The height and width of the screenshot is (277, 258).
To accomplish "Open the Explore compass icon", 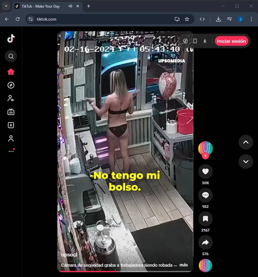I will pos(11,85).
